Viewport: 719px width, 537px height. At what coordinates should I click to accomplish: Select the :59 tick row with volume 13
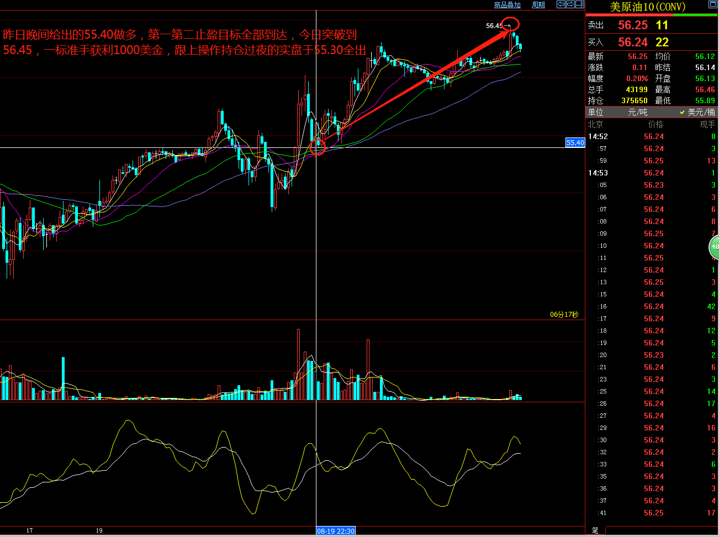coord(652,161)
